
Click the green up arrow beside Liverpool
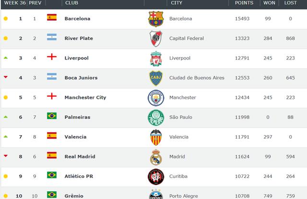pyautogui.click(x=6, y=58)
